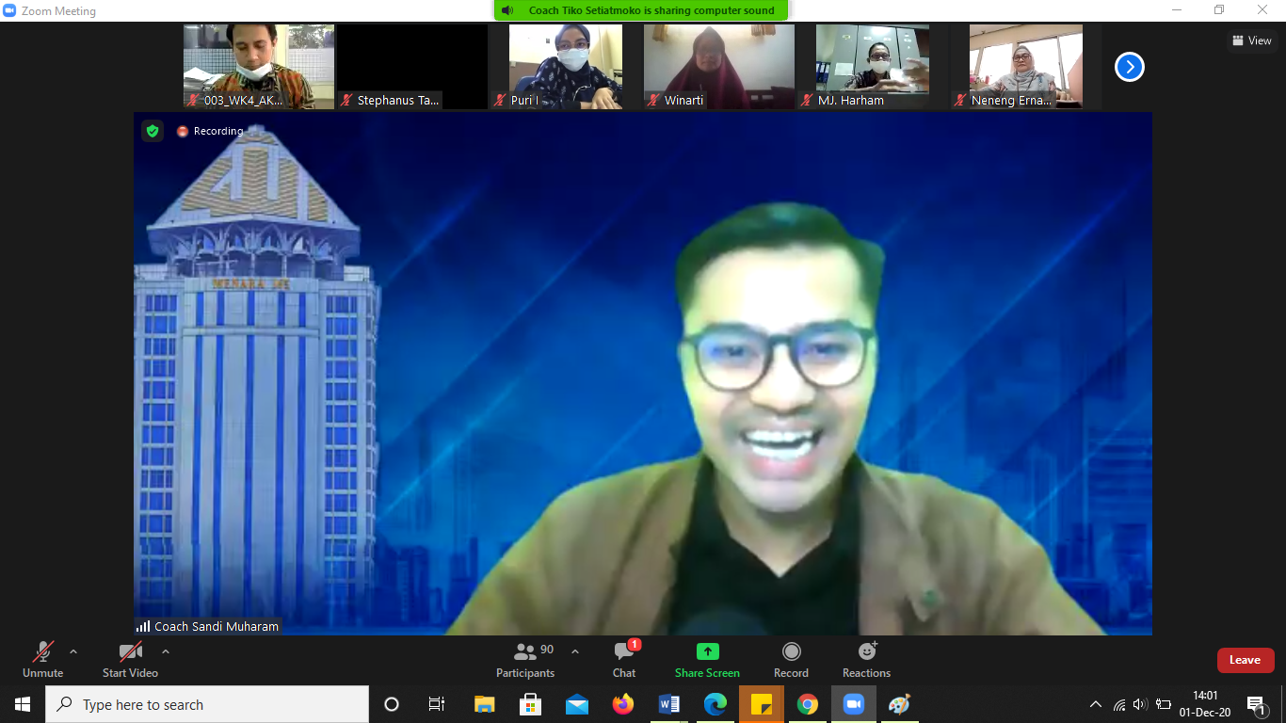The image size is (1286, 723).
Task: Select Winarti's video thumbnail
Action: (x=718, y=66)
